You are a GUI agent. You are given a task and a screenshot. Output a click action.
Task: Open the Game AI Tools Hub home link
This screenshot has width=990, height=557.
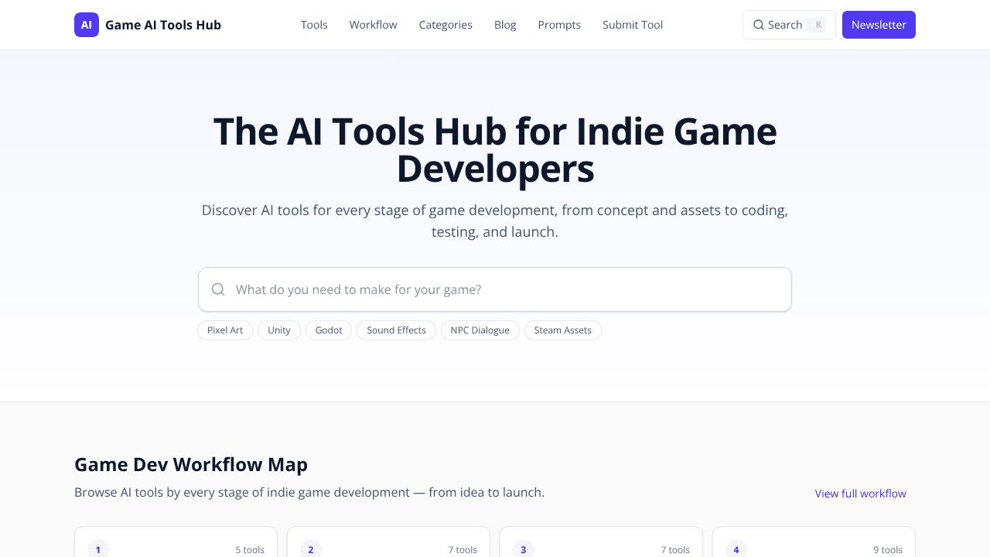pos(148,25)
